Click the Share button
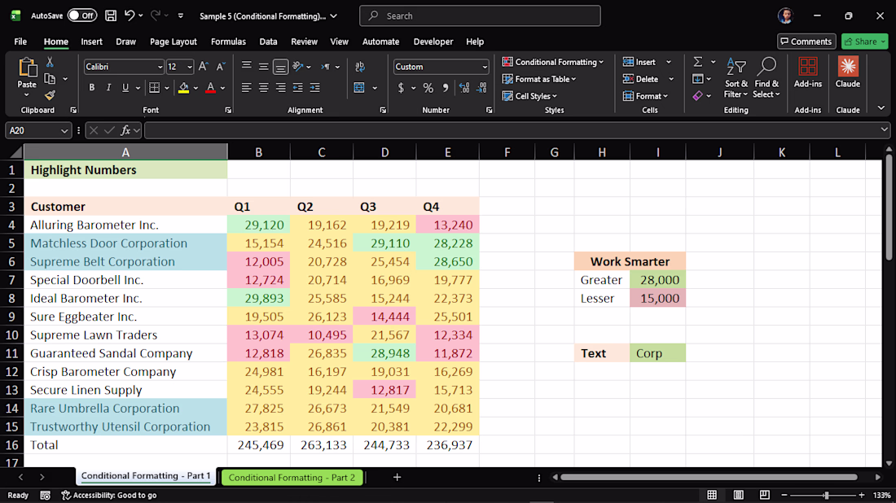Image resolution: width=896 pixels, height=503 pixels. coord(864,42)
